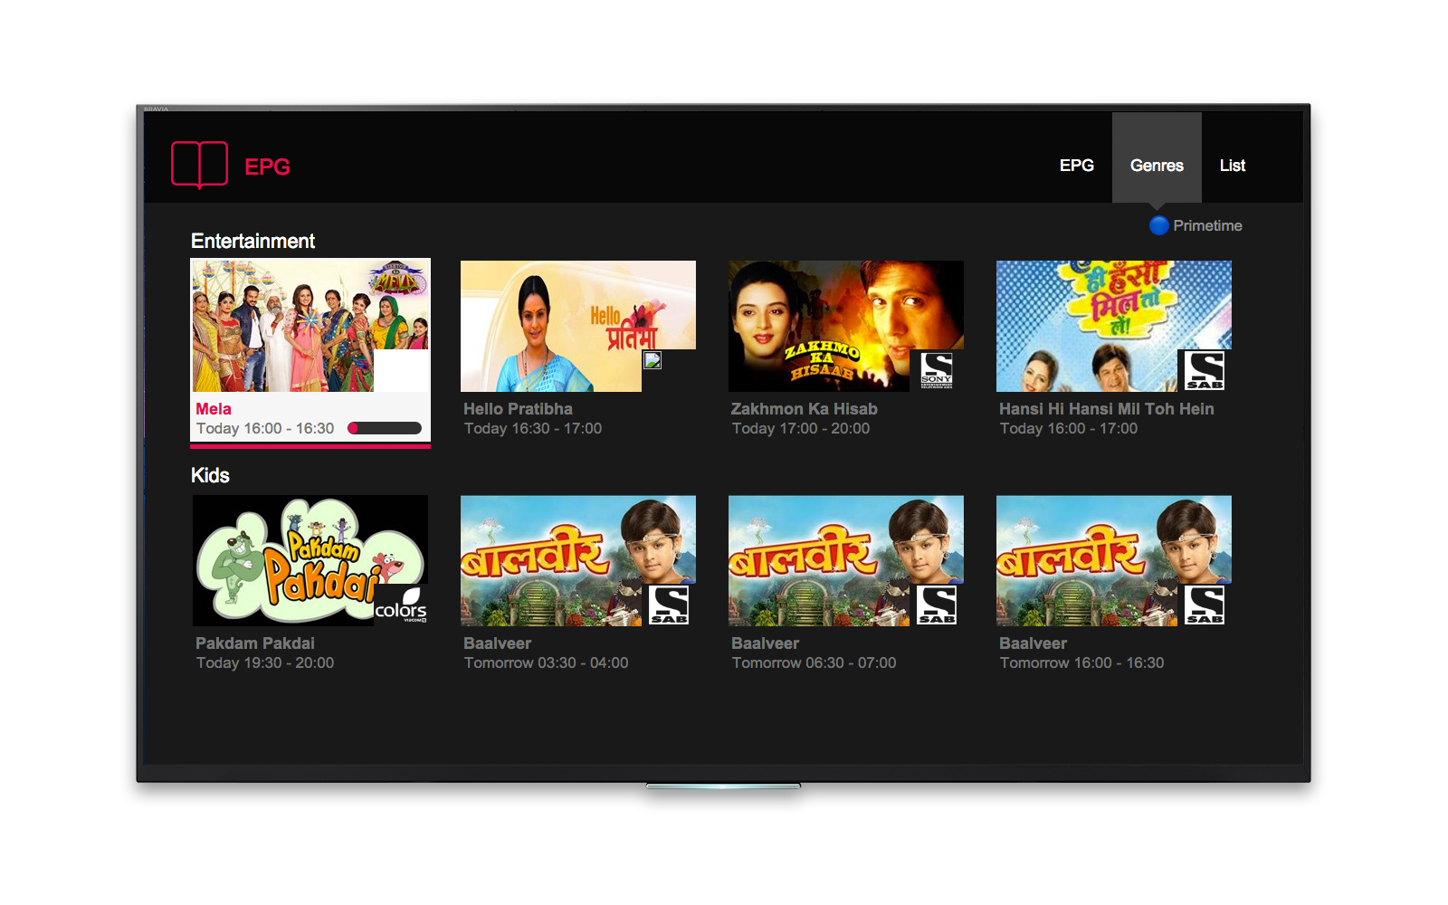
Task: Click the Hello Pratibha title text
Action: [518, 409]
